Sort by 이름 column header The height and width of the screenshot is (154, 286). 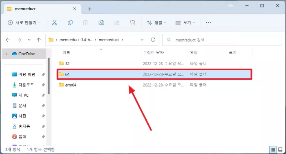click(x=66, y=53)
